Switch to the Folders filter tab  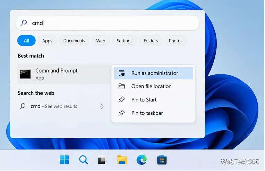tap(151, 41)
